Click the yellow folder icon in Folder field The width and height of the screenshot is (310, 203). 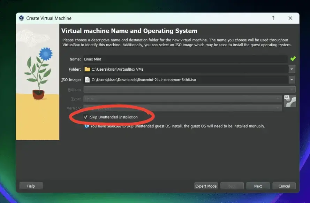(x=87, y=69)
